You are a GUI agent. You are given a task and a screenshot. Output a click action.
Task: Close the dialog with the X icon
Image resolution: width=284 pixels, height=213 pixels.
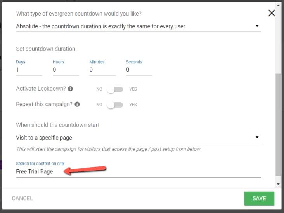point(272,13)
